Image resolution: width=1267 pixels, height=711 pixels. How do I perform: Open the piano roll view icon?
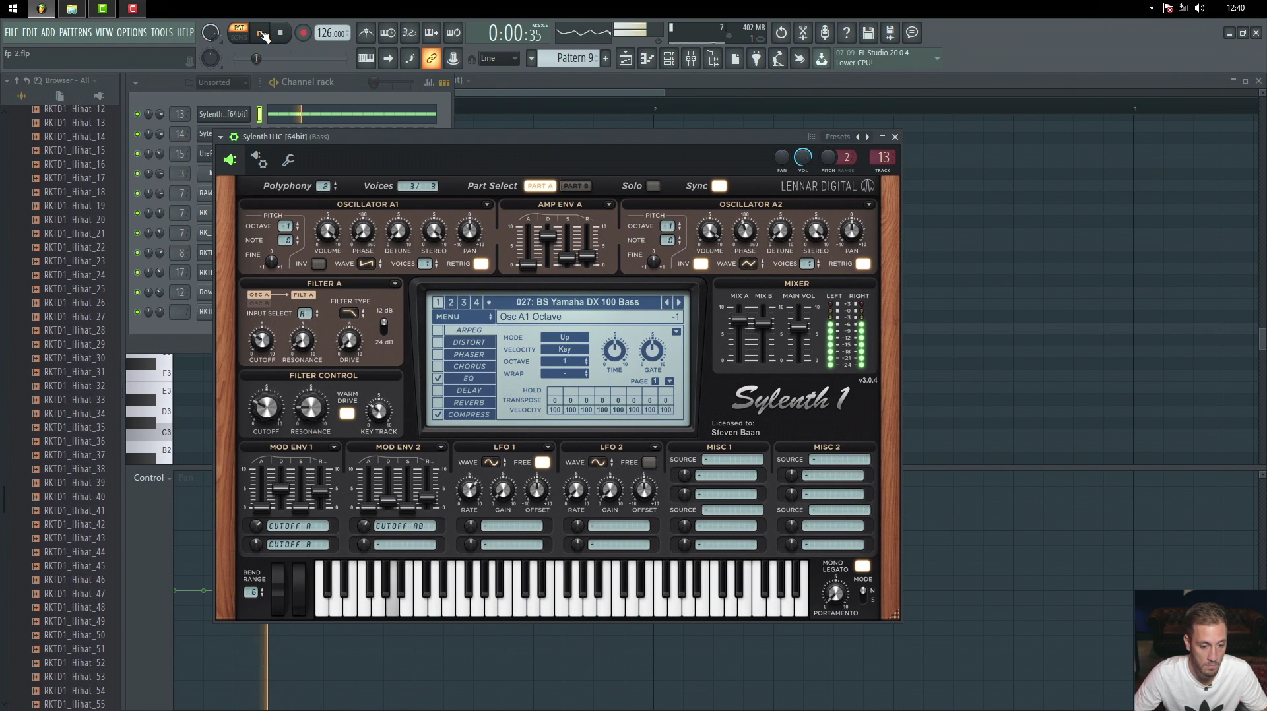647,59
